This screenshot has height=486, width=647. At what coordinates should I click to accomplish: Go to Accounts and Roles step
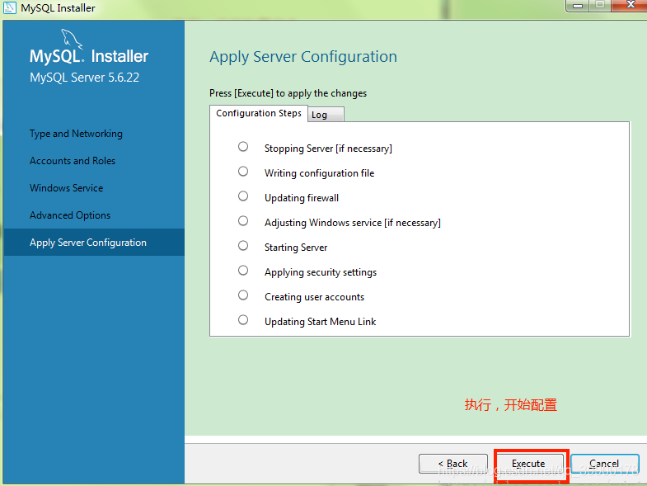click(x=73, y=161)
